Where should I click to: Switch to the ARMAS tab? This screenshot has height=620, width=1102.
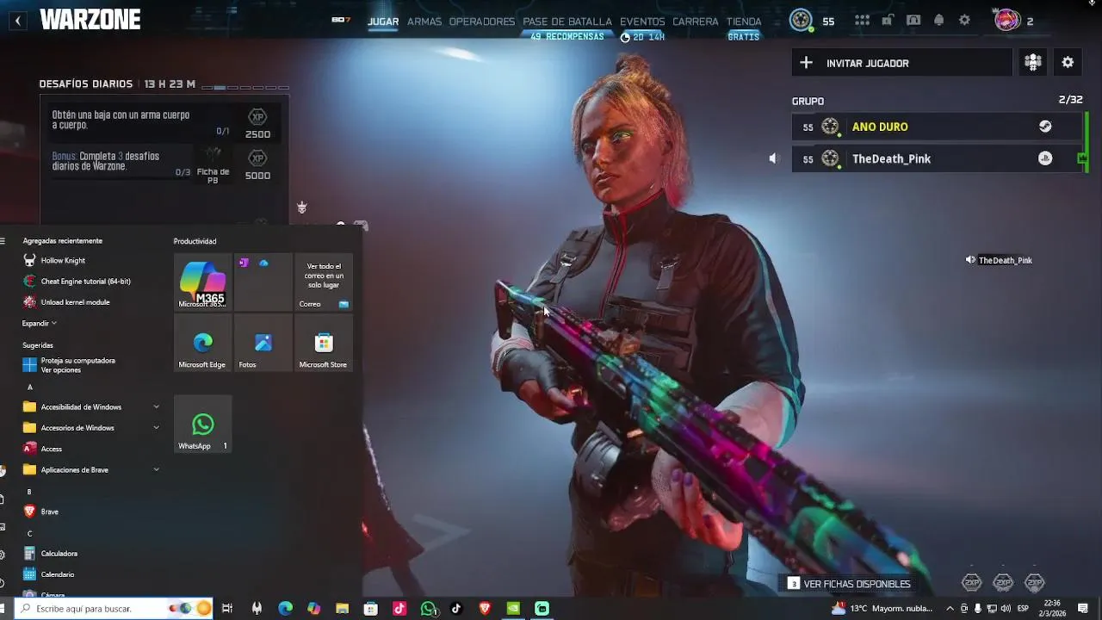pyautogui.click(x=424, y=22)
